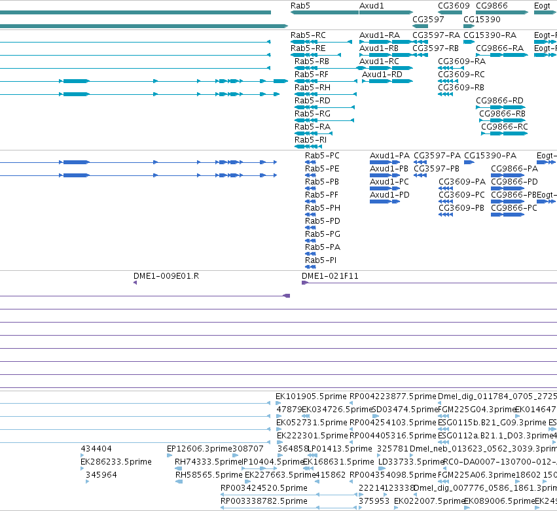Select EST label SD03474.5prime

405,410
